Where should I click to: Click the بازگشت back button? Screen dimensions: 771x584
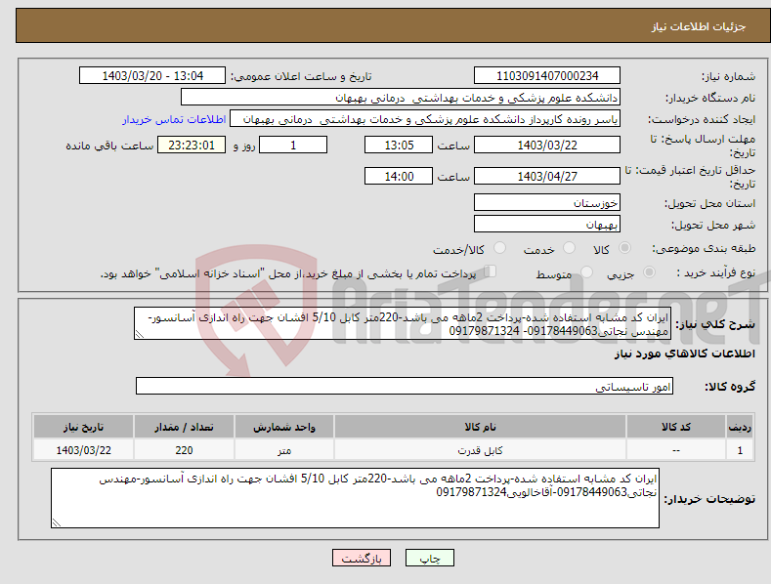pos(362,558)
